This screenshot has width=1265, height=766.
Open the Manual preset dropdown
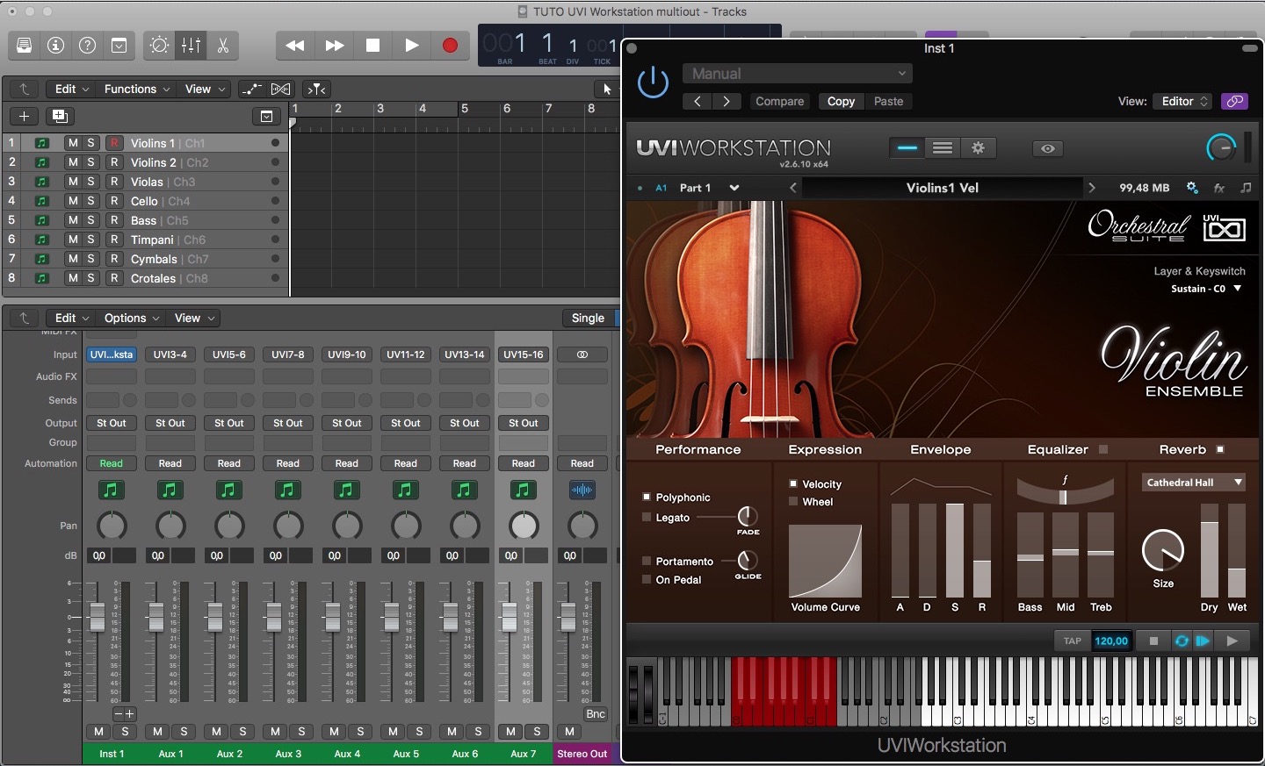798,74
